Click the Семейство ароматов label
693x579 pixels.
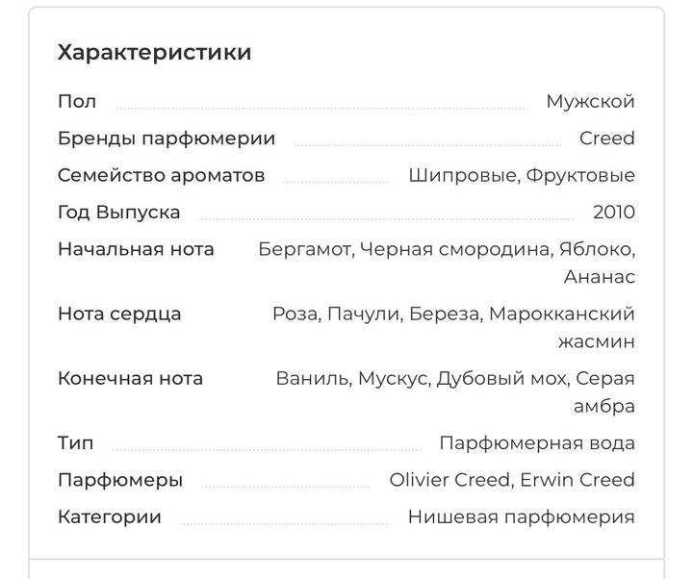click(x=161, y=176)
